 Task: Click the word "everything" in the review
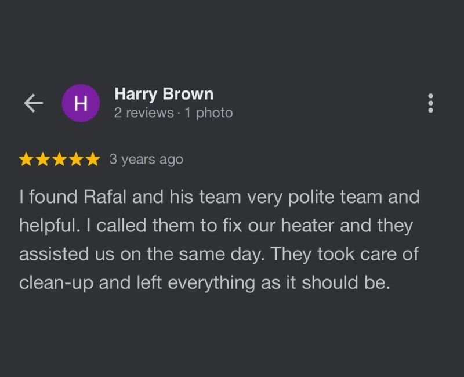tap(216, 283)
